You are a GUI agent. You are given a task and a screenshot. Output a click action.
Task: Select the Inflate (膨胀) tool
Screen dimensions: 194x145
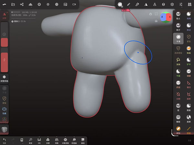[189, 107]
